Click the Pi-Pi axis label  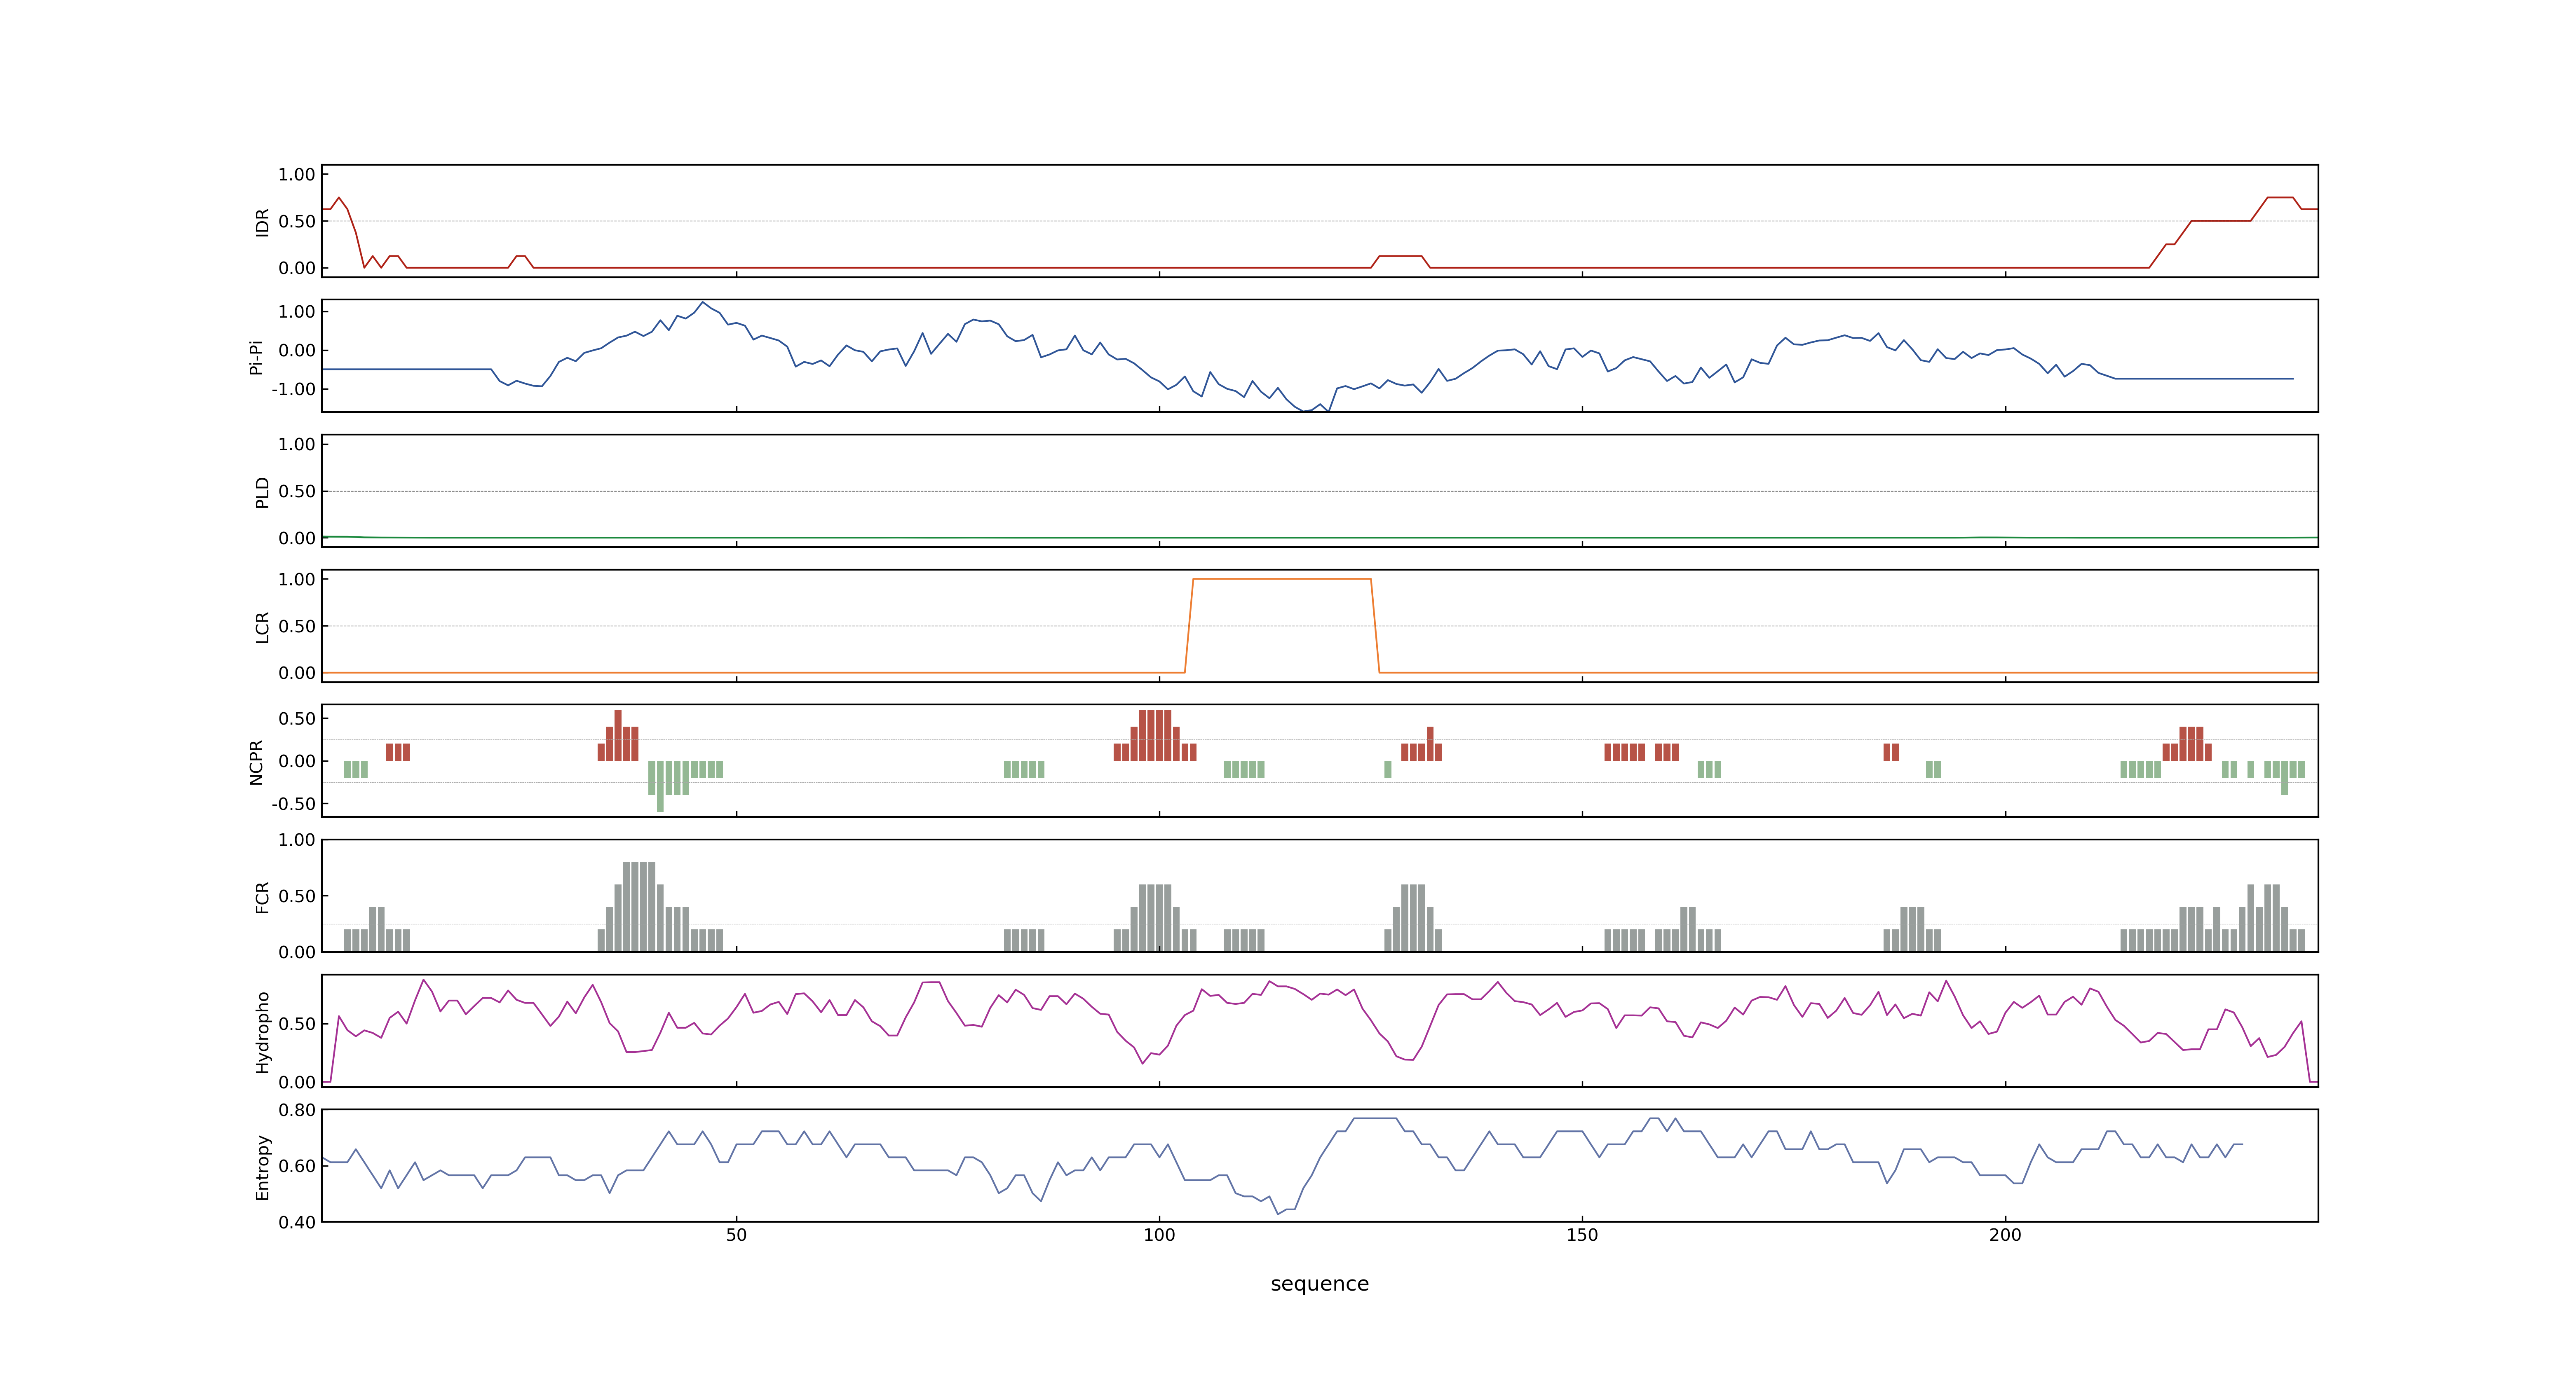coord(256,357)
